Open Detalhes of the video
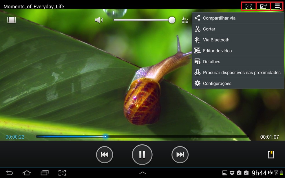This screenshot has width=285, height=178. coord(238,62)
